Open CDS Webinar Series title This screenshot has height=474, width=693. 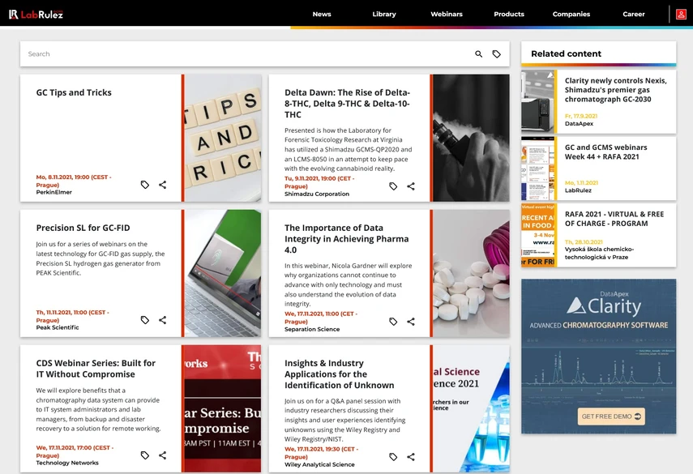[96, 369]
